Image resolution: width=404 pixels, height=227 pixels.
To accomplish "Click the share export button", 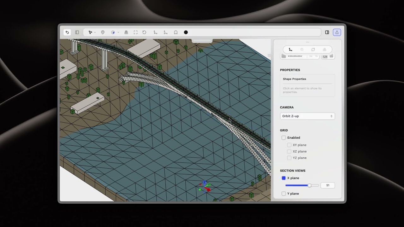I will tap(337, 32).
